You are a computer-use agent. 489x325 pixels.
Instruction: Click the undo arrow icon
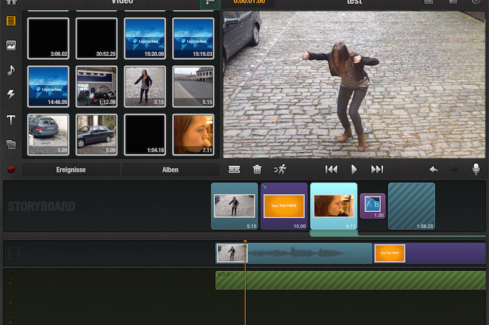(433, 170)
